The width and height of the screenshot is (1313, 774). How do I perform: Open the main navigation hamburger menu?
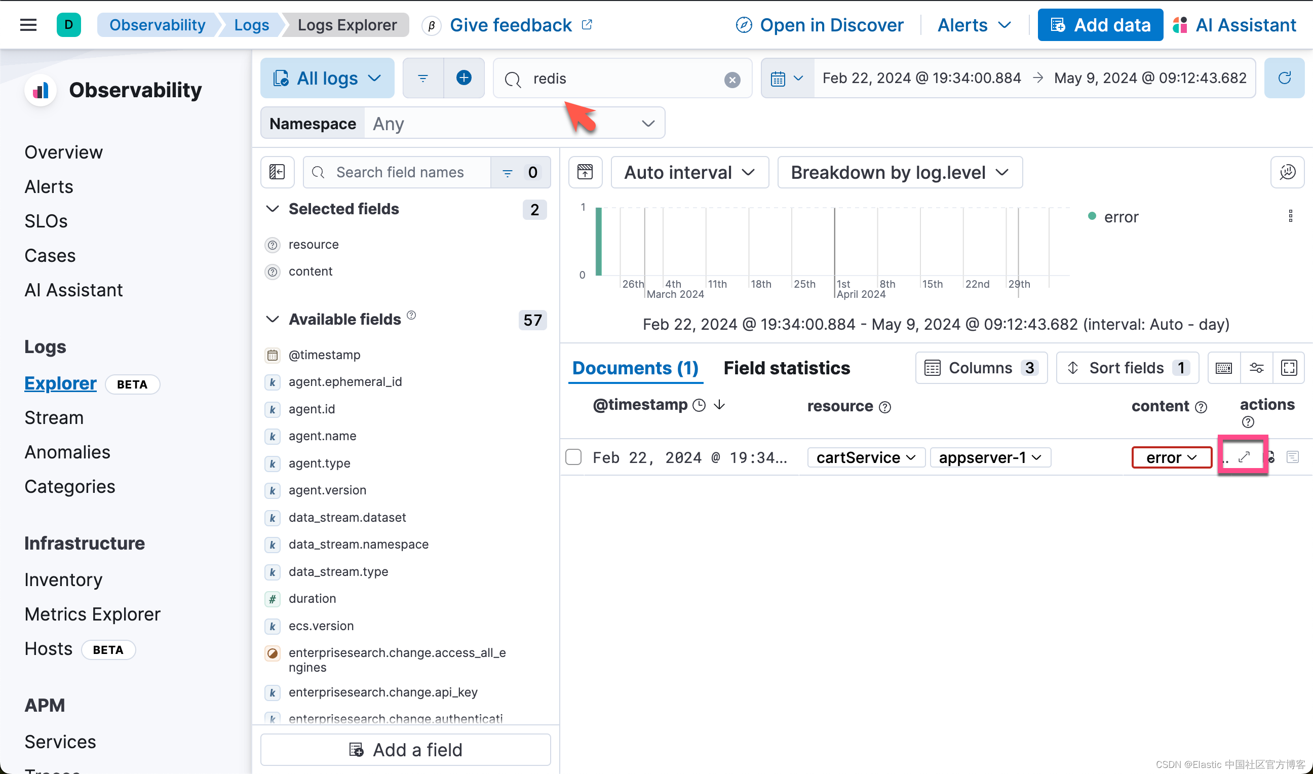coord(28,24)
